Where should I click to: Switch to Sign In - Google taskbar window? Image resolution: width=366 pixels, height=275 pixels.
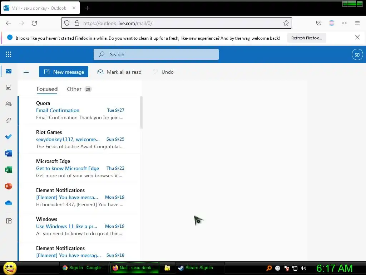84,268
